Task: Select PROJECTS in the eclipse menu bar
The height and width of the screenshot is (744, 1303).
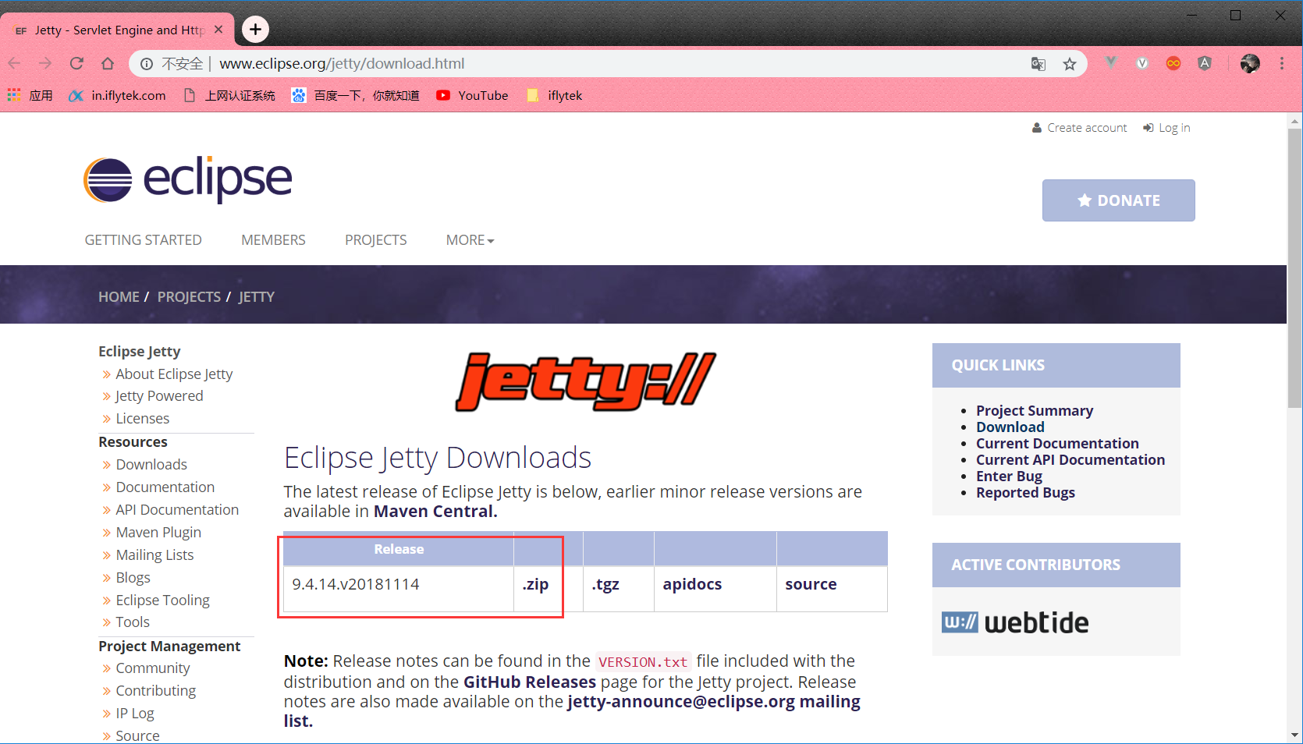Action: point(375,239)
